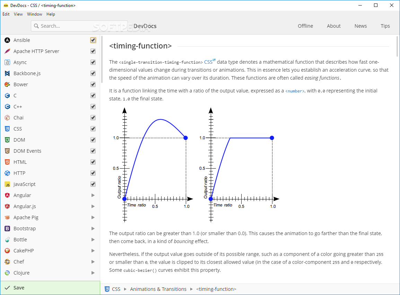This screenshot has height=295, width=400.
Task: Click the Angular shield icon
Action: [x=7, y=195]
